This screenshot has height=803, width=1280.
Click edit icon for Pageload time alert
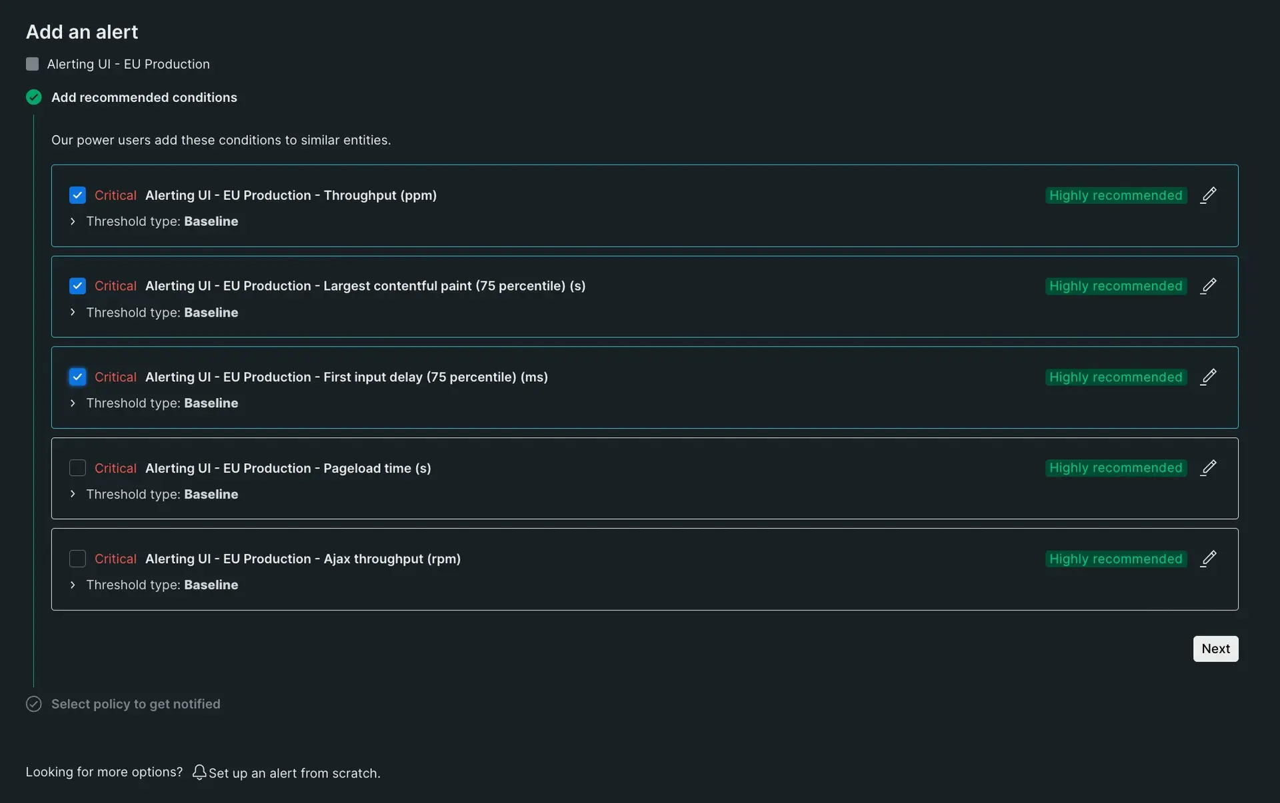[x=1209, y=467]
